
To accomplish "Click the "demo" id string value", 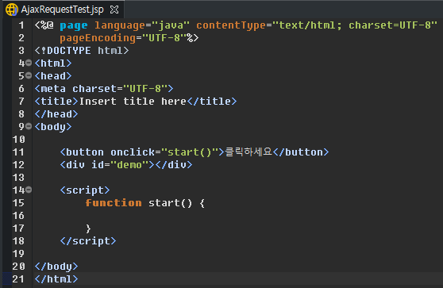I will coord(129,165).
